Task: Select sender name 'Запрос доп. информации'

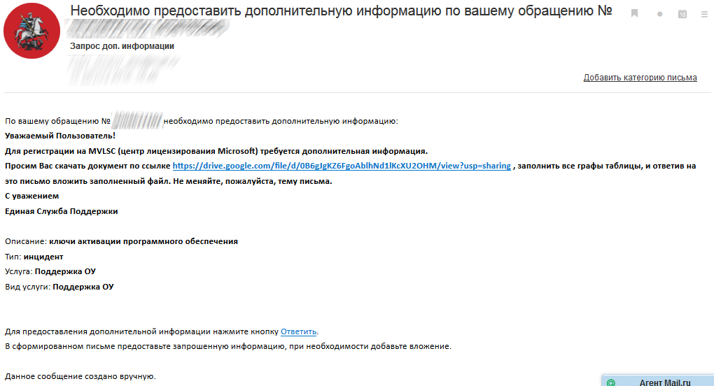Action: (x=122, y=46)
